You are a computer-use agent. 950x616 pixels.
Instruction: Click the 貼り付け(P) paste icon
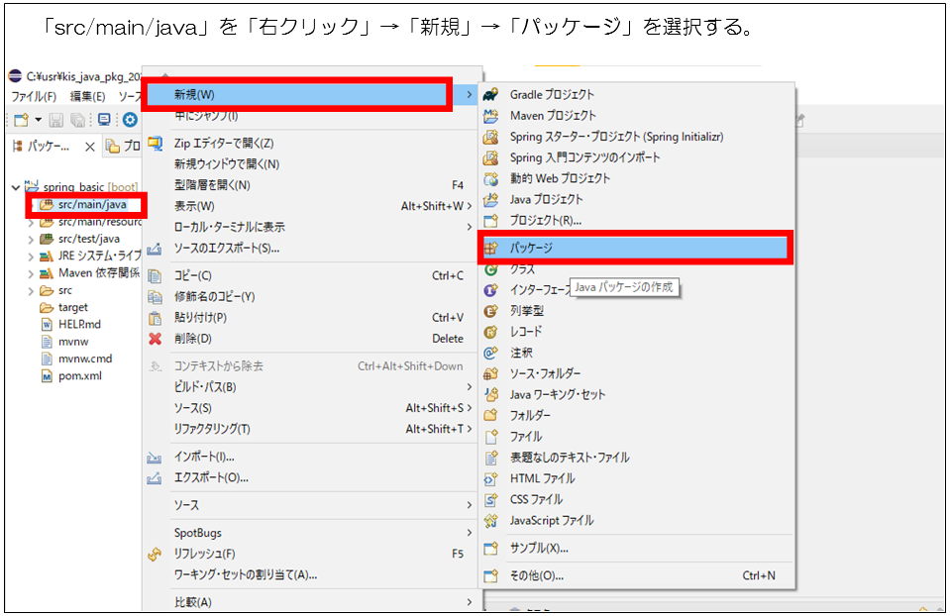pyautogui.click(x=155, y=318)
